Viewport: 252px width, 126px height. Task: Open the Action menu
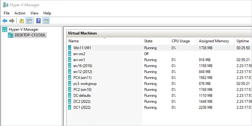(20, 13)
